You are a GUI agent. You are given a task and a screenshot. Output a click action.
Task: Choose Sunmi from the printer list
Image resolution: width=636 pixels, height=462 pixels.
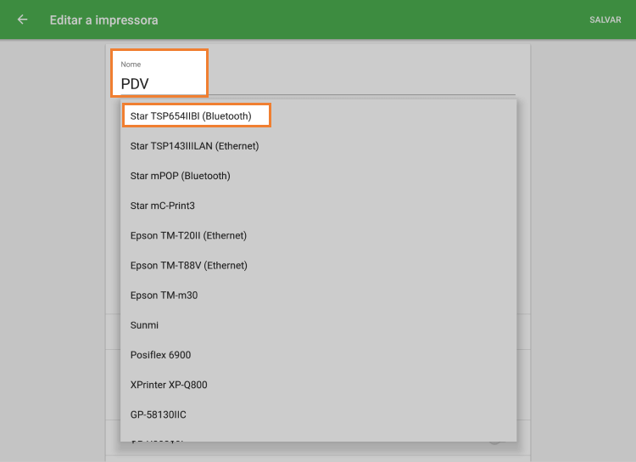pos(144,324)
